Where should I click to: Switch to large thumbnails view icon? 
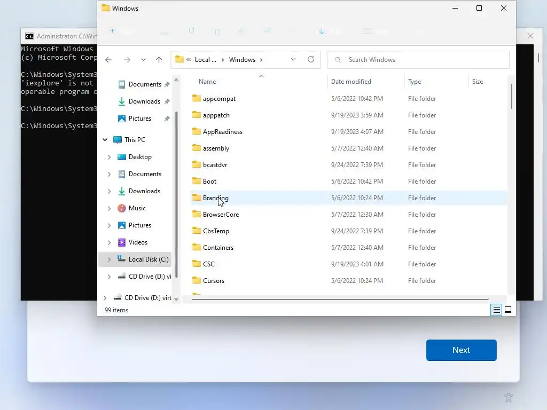508,310
